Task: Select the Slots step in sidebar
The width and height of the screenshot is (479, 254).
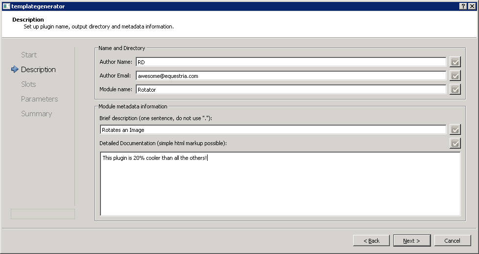Action: 28,84
